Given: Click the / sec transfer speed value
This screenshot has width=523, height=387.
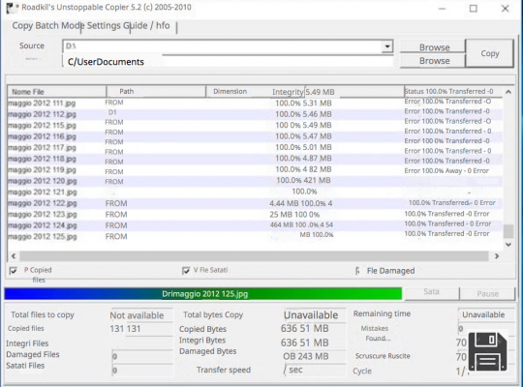Looking at the screenshot, I should [x=293, y=370].
